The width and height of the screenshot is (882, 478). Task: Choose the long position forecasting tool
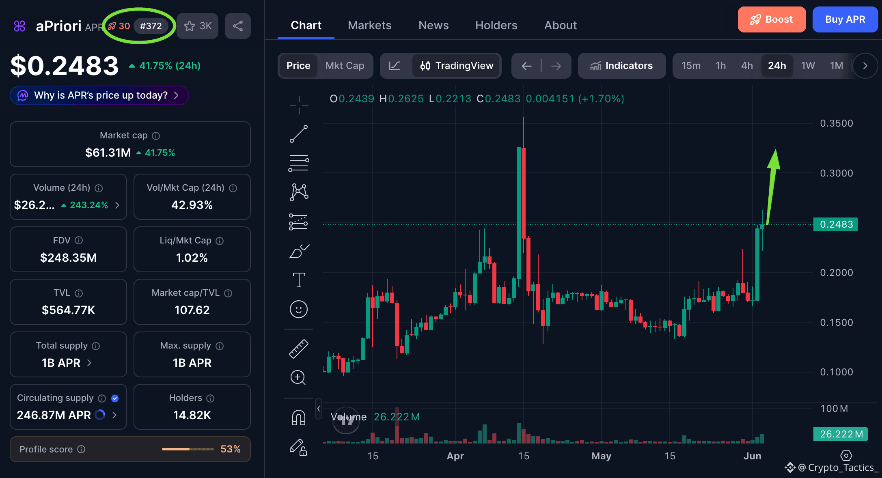coord(298,222)
